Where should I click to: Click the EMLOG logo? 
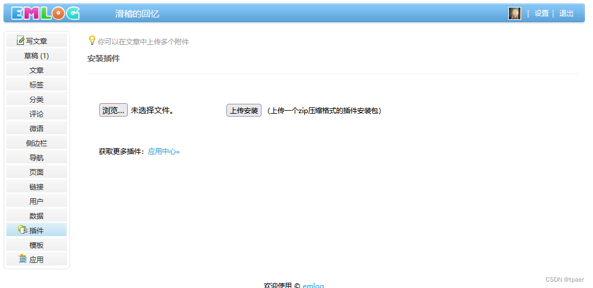click(46, 13)
